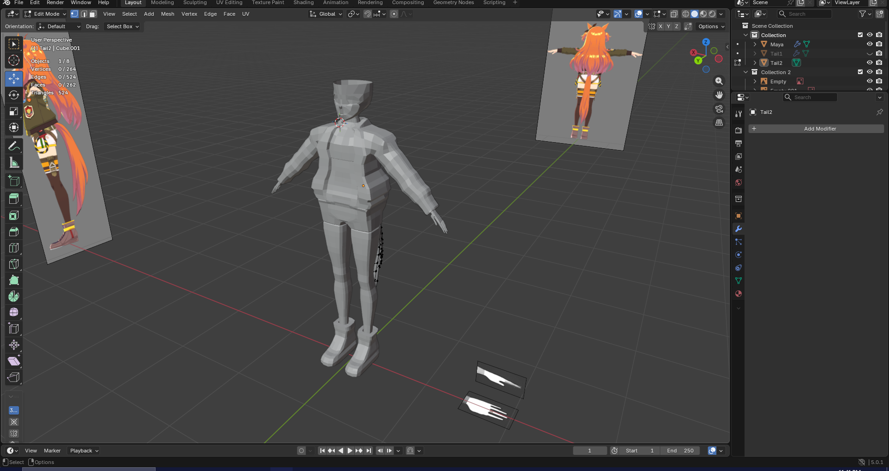Open the Modifiers wrench properties tab
Screen dimensions: 889x471
point(739,229)
